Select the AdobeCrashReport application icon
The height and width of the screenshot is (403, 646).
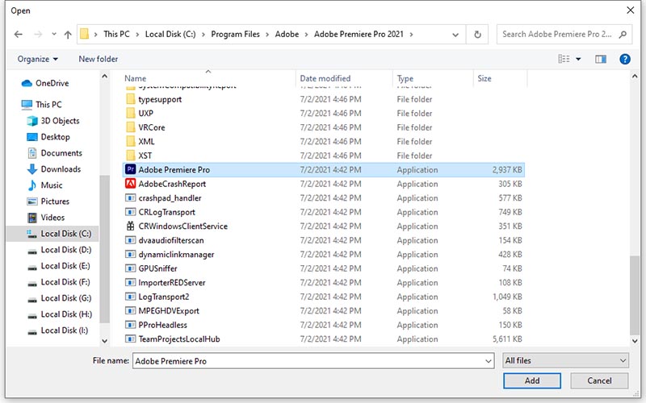pyautogui.click(x=131, y=184)
